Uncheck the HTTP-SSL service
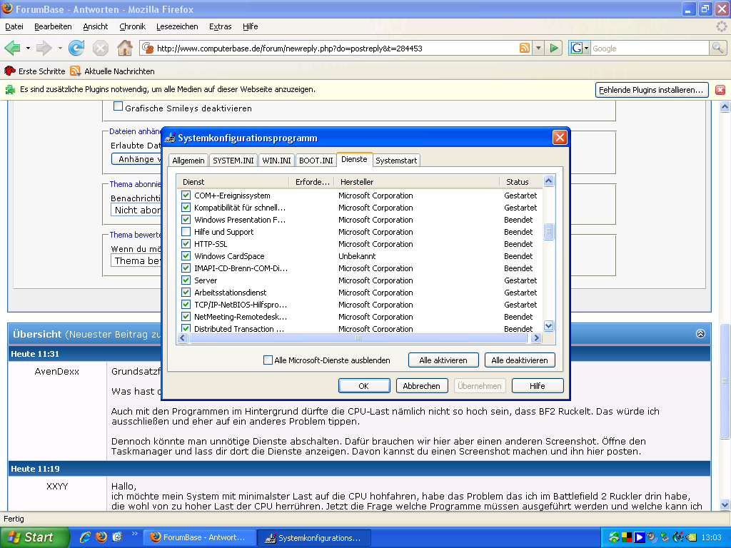 (186, 244)
